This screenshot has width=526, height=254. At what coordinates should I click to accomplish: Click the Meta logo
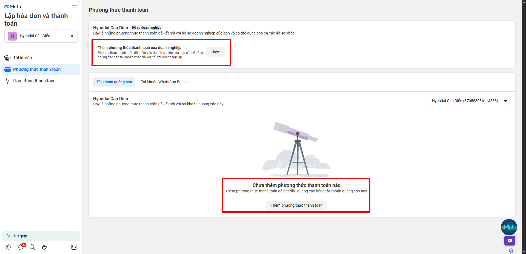[x=13, y=7]
